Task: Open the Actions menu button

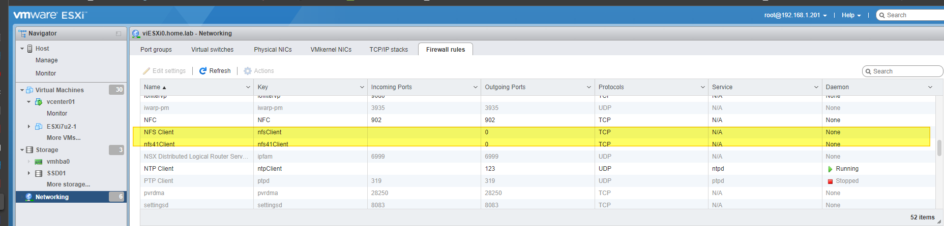Action: pos(259,71)
